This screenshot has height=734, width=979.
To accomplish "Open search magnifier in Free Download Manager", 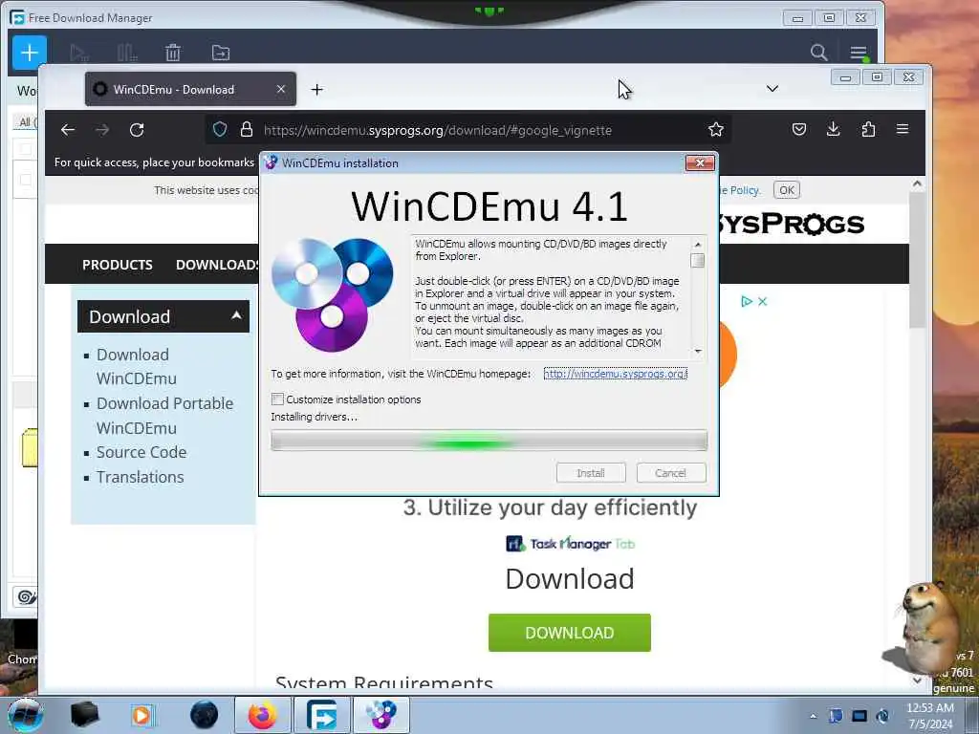I will (x=818, y=53).
